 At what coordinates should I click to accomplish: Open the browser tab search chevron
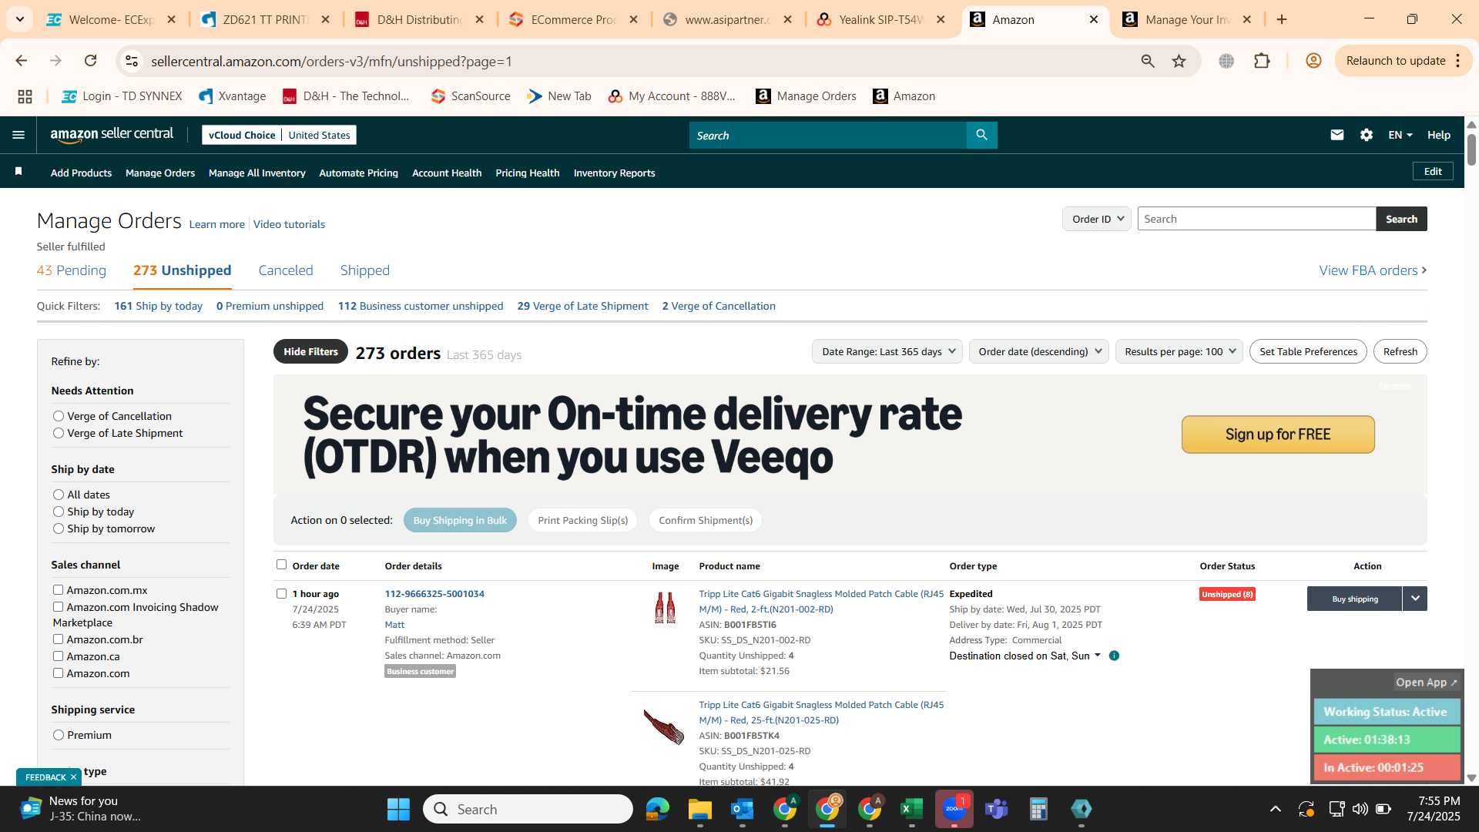tap(19, 19)
